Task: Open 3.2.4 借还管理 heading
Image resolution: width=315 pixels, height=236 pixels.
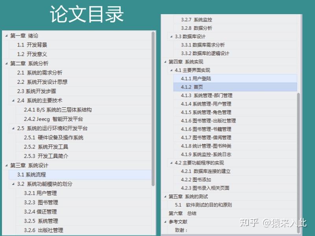Action: pos(41,212)
